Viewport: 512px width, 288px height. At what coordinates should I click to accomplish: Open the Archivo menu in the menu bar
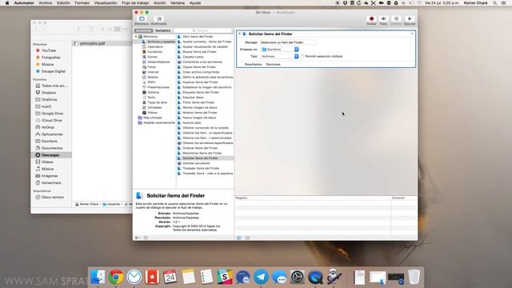coord(46,3)
